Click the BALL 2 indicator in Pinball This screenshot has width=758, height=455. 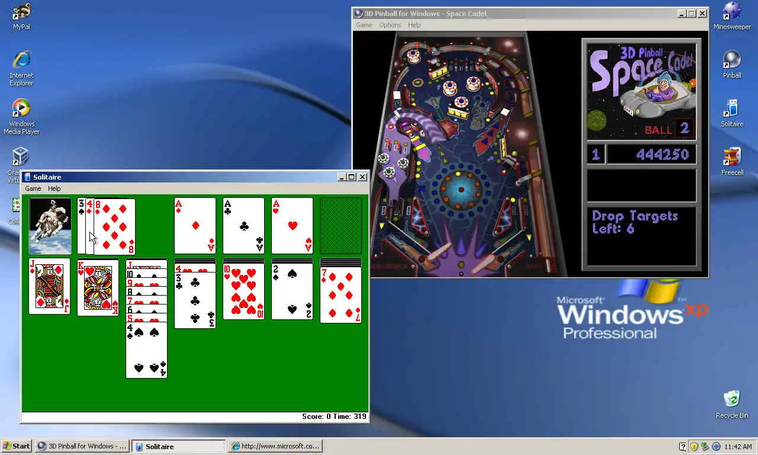[x=669, y=129]
